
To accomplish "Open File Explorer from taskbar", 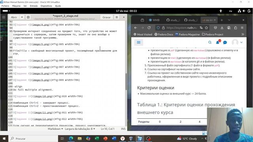I will pos(79,138).
